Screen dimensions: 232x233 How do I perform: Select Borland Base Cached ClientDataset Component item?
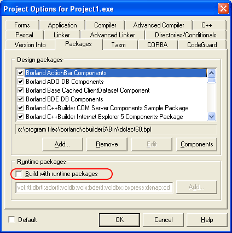click(88, 90)
